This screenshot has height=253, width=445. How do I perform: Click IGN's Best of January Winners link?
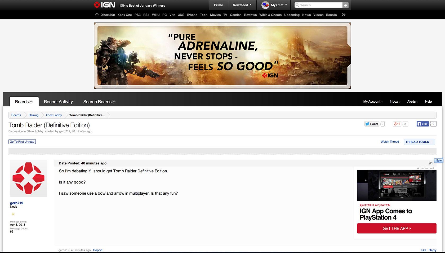click(142, 6)
